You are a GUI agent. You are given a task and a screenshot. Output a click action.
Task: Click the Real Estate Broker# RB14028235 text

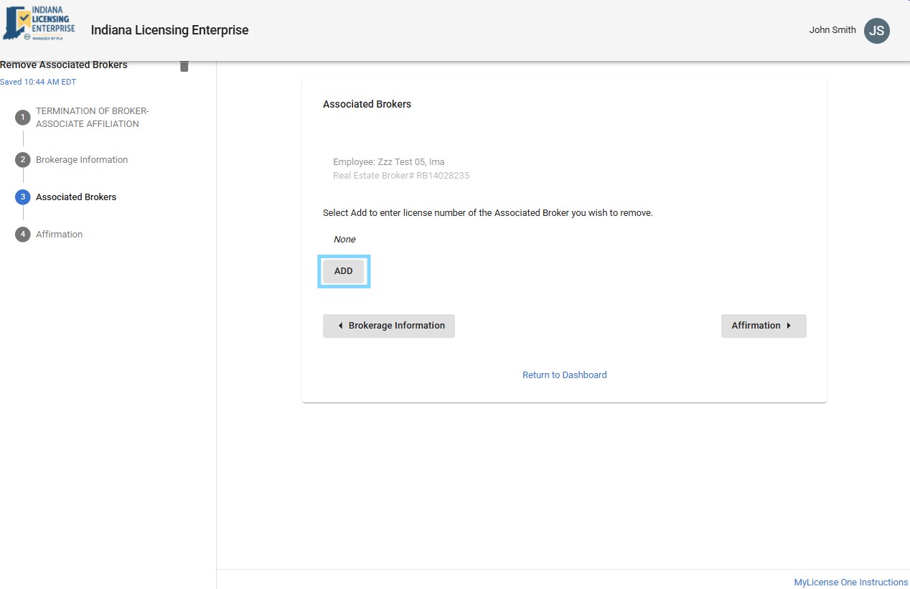(401, 176)
